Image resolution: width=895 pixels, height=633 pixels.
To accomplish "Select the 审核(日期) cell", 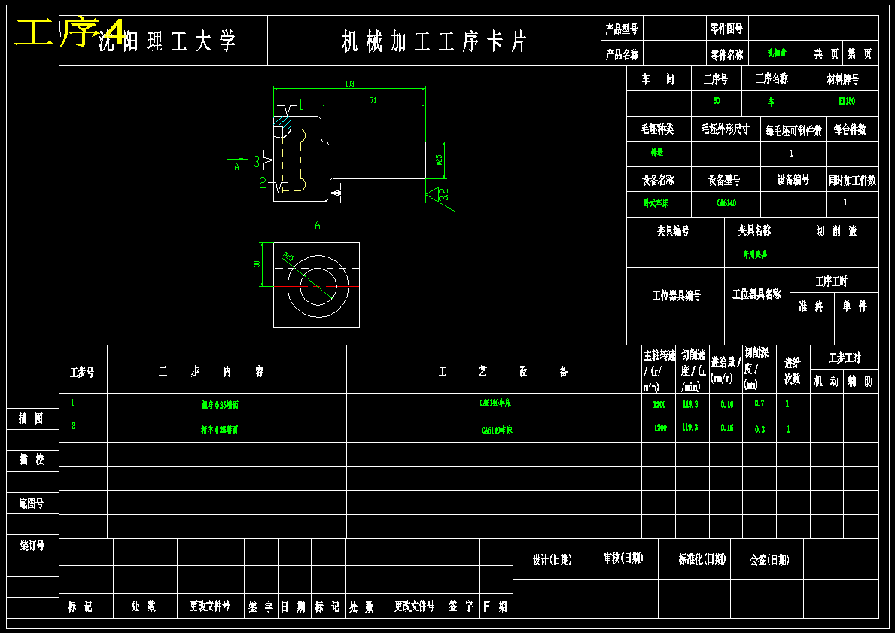I will pos(623,558).
